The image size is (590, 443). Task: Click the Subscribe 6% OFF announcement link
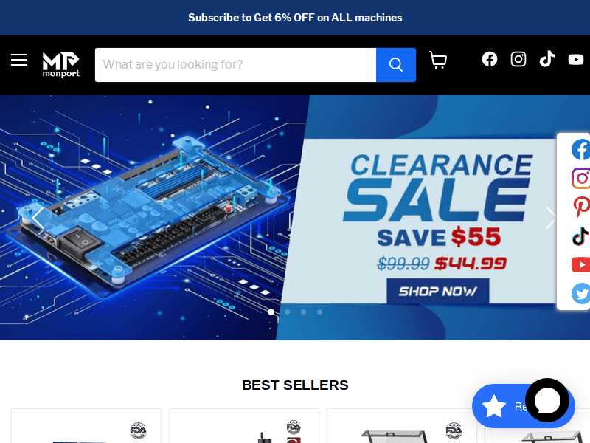[x=295, y=18]
